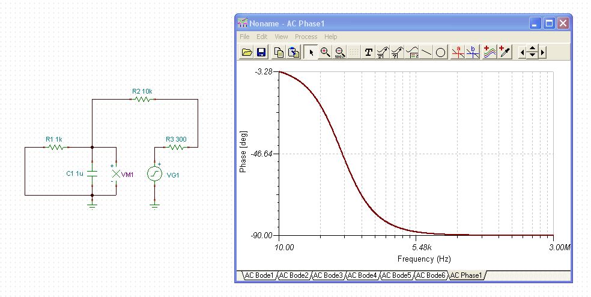Screen dimensions: 591x297
Task: Toggle the grid dots toolbar icon
Action: (354, 52)
